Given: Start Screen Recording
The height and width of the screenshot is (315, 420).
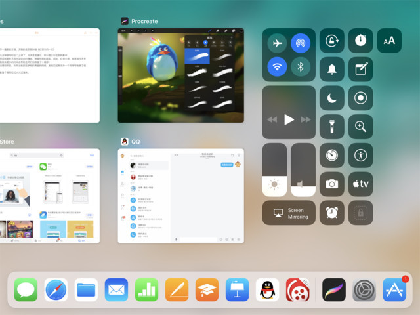Looking at the screenshot, I should click(360, 98).
